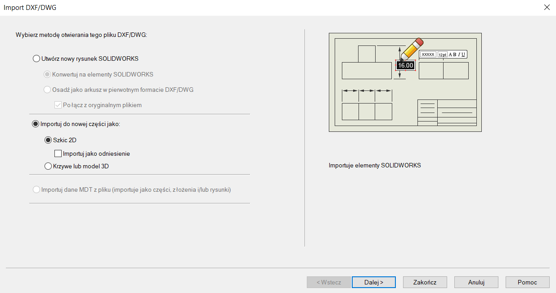Select 'Osadź jako arkusz w pierwotnym formacie' option

[x=47, y=90]
